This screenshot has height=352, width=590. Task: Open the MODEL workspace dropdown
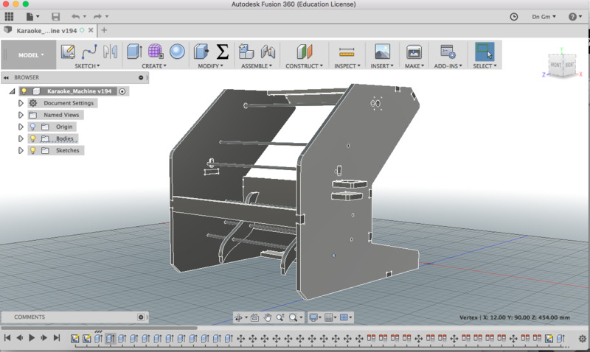32,54
